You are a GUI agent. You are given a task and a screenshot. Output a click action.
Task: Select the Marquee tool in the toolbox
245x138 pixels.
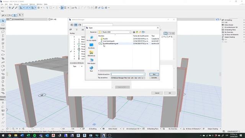tap(3, 25)
